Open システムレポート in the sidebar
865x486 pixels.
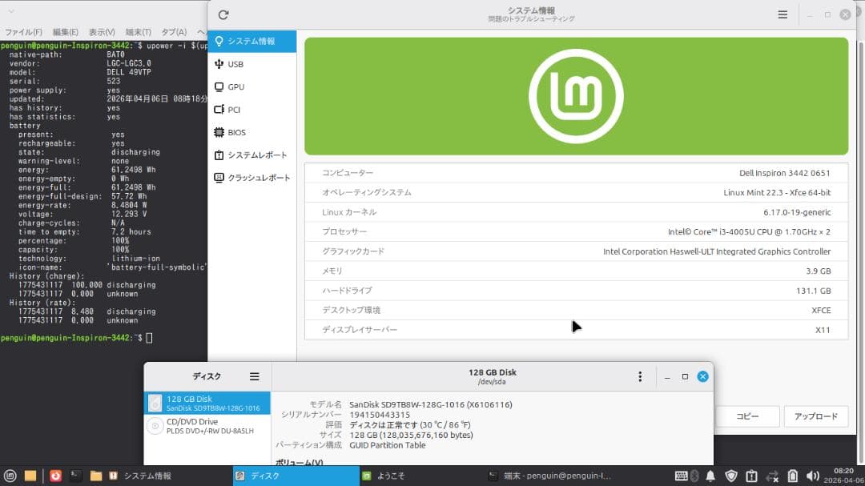pos(252,155)
